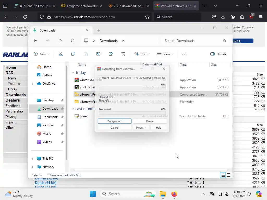Open a new Firefox tab
Image resolution: width=267 pixels, height=200 pixels.
205,6
